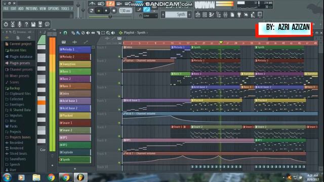Click the arrow left of Synth pattern selector
Viewport: 324px width, 182px height.
pos(163,15)
